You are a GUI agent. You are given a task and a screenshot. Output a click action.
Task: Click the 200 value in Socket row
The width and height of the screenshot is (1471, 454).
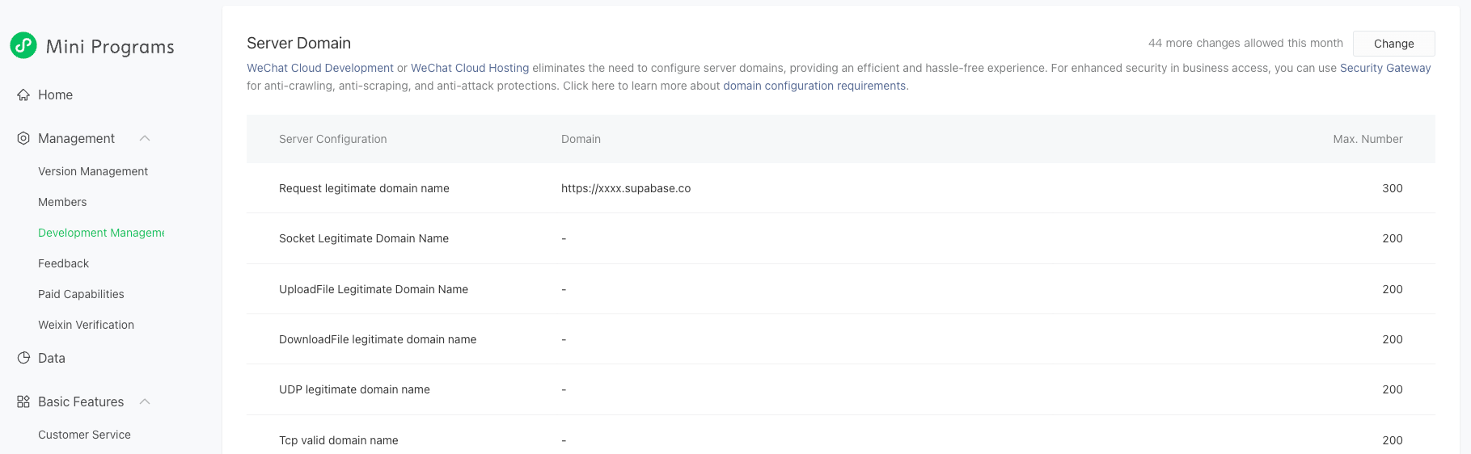[1393, 238]
